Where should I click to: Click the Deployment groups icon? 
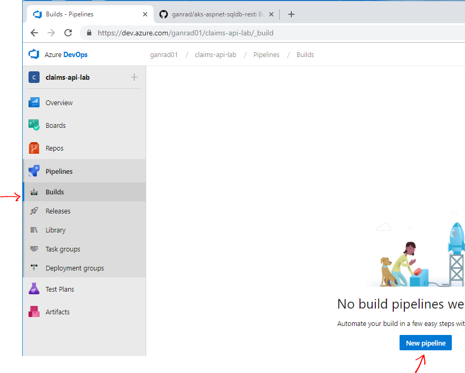point(34,268)
